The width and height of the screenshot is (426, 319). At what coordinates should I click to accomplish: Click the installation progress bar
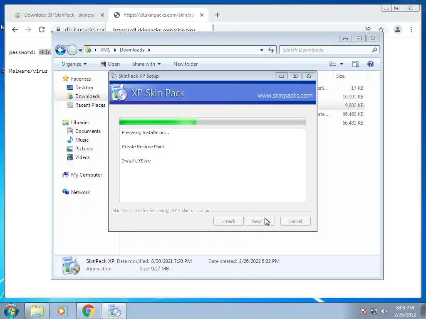(213, 122)
